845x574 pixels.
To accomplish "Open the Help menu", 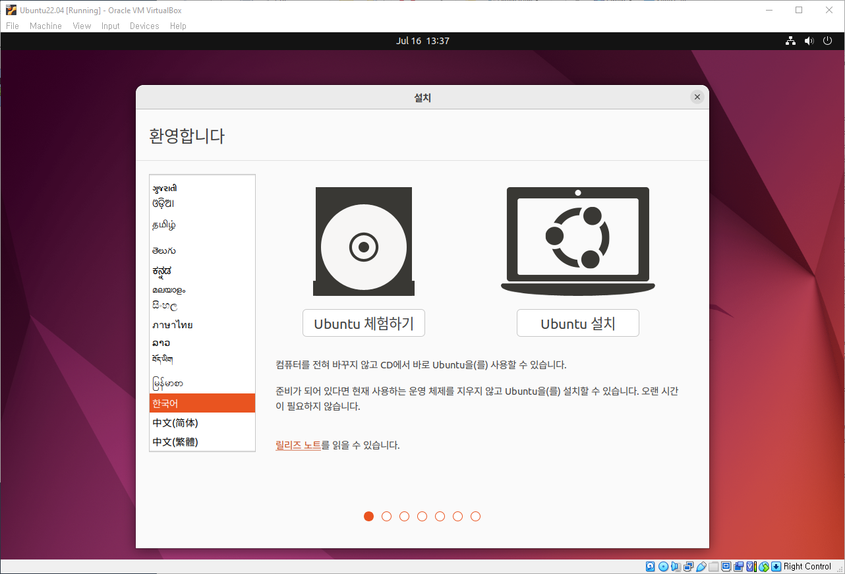I will [178, 26].
